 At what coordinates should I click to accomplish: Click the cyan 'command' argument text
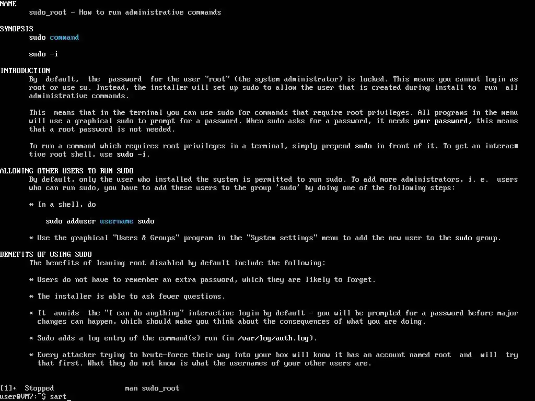[x=64, y=37]
